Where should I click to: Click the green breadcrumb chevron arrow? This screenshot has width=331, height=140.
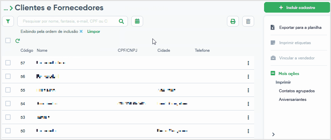[11, 8]
